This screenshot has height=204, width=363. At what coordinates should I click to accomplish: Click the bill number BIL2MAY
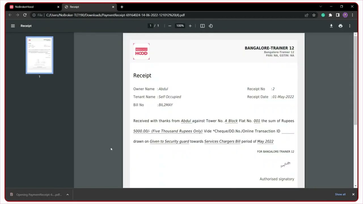166,105
